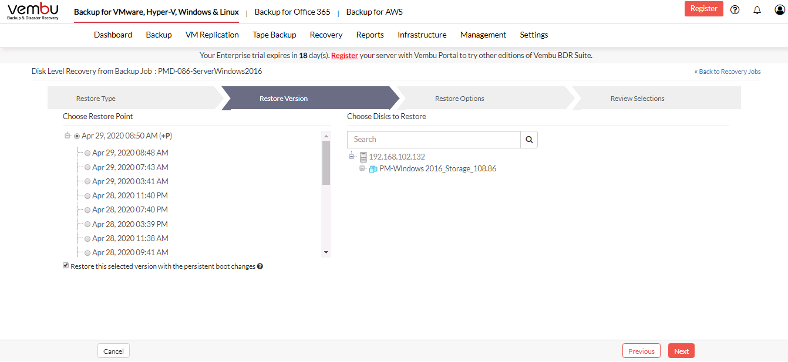The image size is (788, 362).
Task: Click the red Register button
Action: coord(703,9)
